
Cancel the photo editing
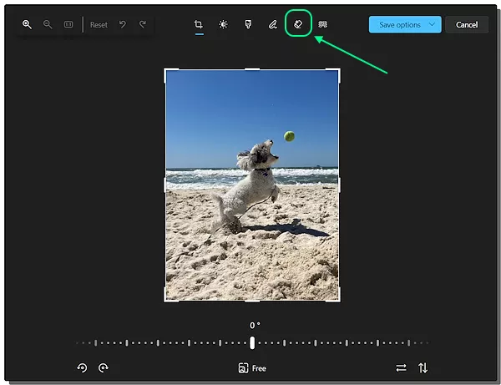coord(467,24)
